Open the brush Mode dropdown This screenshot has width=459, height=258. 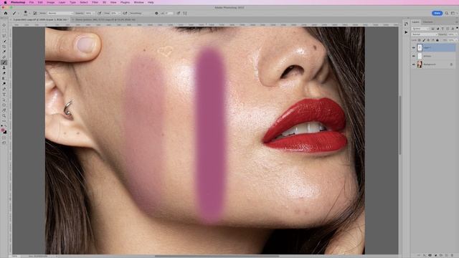(60, 13)
